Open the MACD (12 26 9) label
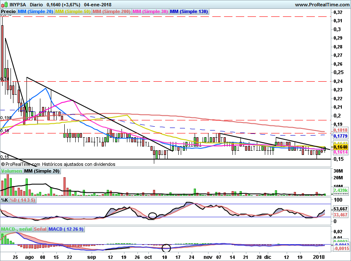 pos(66,229)
